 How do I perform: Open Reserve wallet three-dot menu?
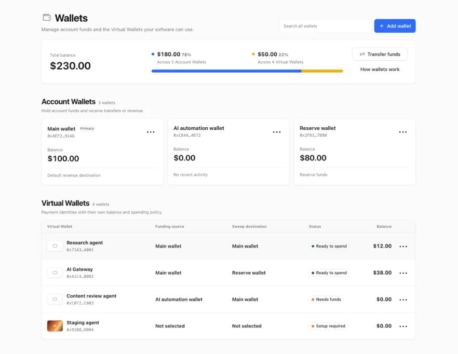[x=403, y=132]
